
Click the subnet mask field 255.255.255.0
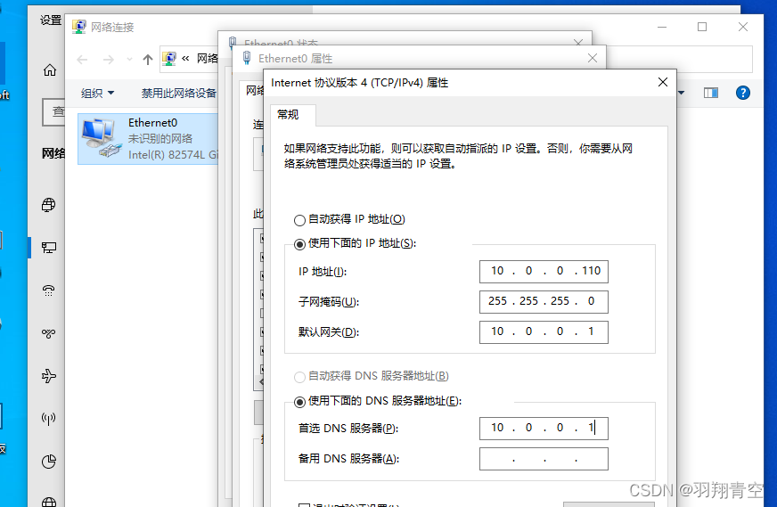(x=544, y=302)
